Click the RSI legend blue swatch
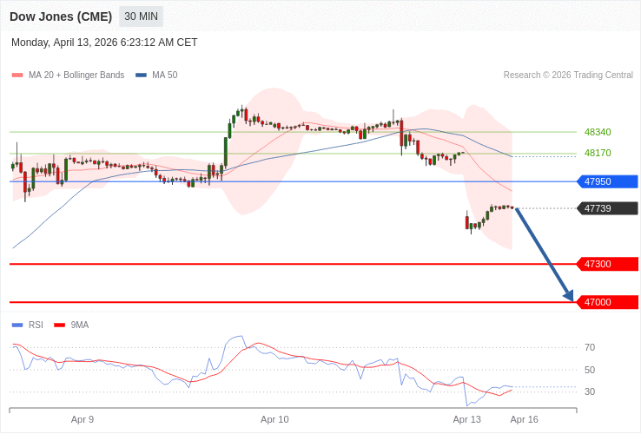This screenshot has height=434, width=641. tap(17, 325)
